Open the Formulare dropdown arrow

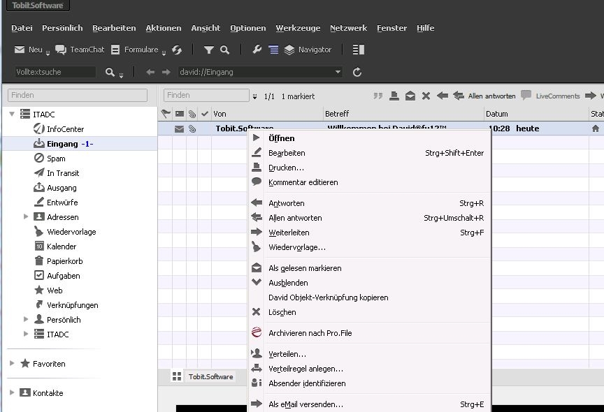coord(164,53)
